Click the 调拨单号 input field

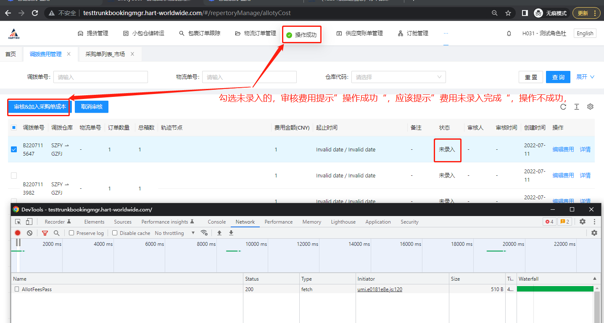[x=100, y=77]
